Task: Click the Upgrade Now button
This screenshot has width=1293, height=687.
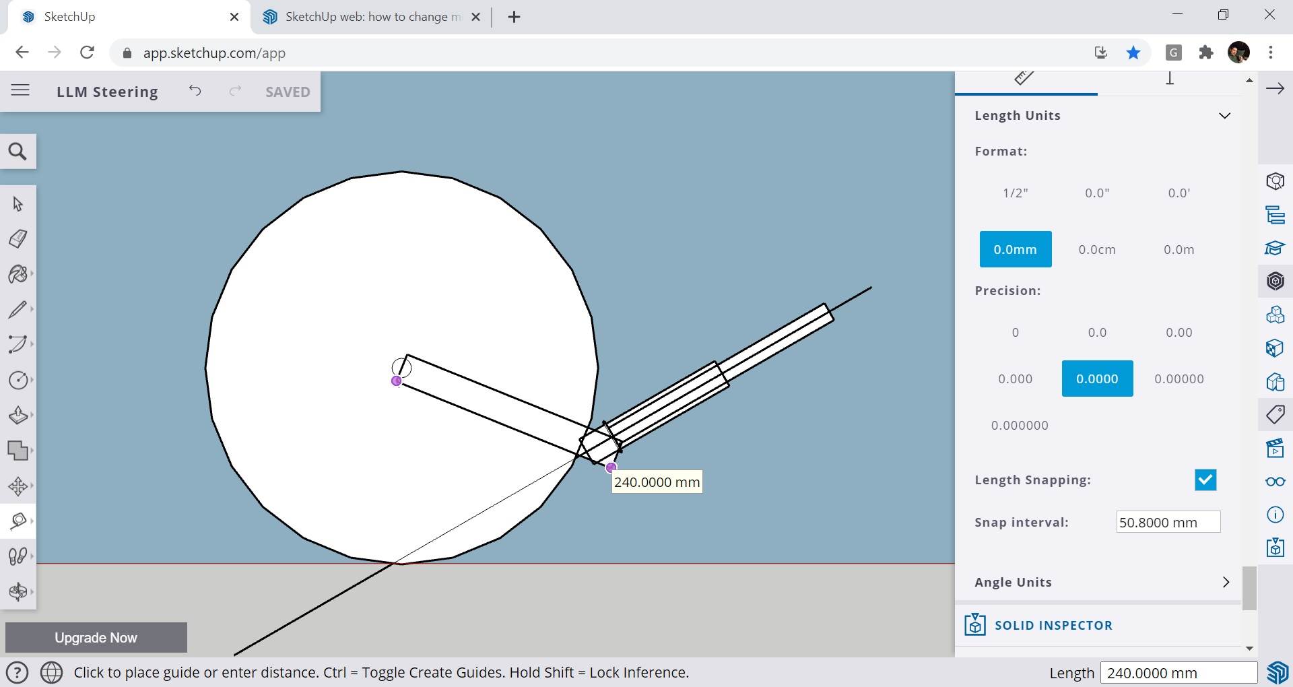Action: coord(96,638)
